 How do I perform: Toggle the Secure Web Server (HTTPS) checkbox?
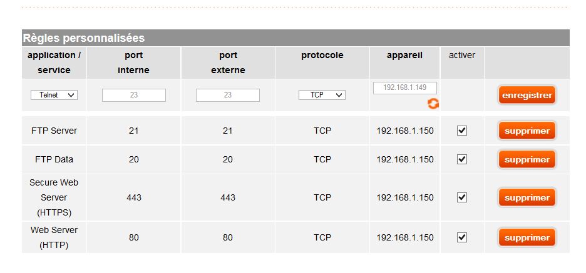click(x=462, y=197)
